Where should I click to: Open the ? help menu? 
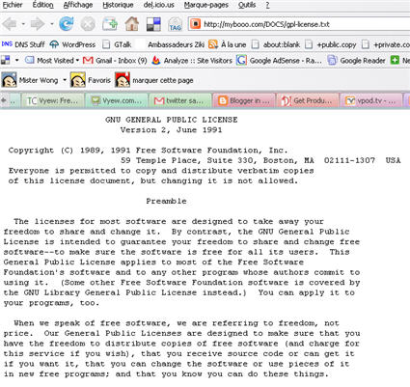pyautogui.click(x=267, y=5)
